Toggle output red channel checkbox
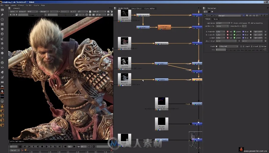The width and height of the screenshot is (269, 153). 228,38
